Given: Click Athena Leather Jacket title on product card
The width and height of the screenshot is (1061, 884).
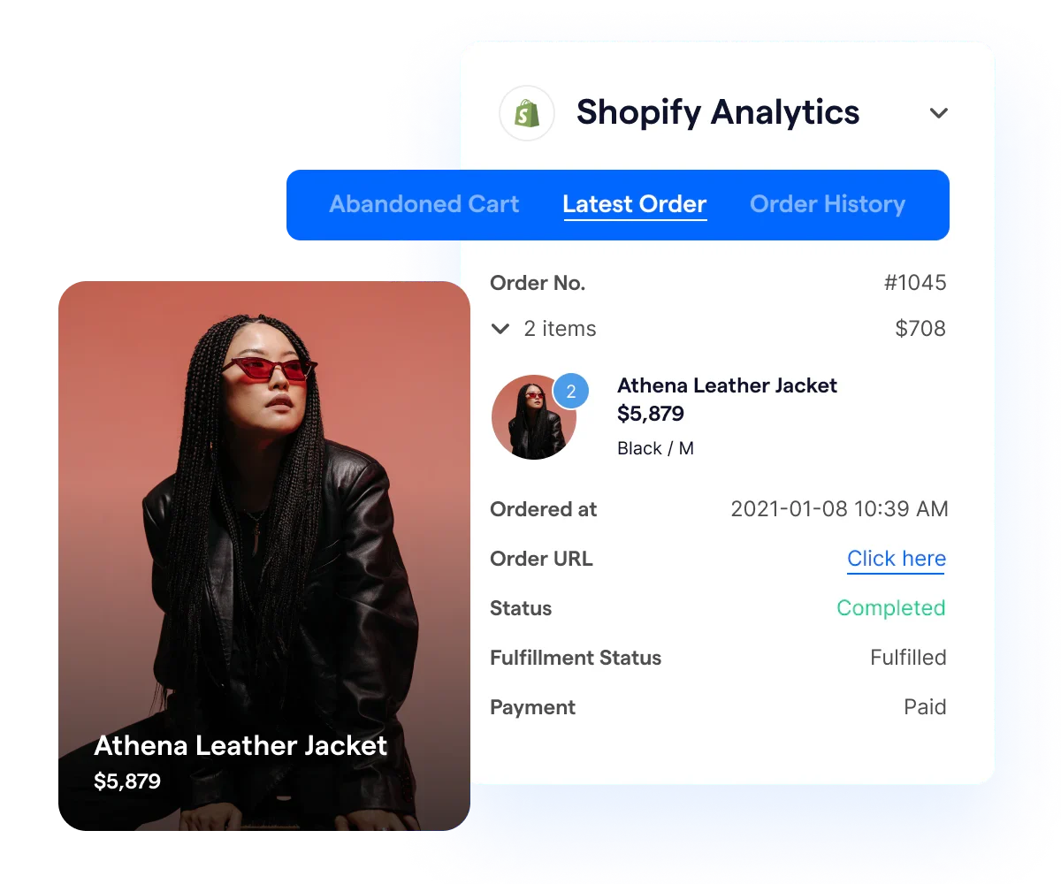Looking at the screenshot, I should tap(240, 745).
